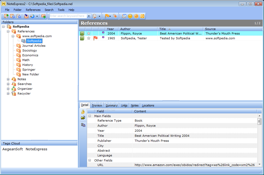This screenshot has width=264, height=175.
Task: Click the NoteExpress tag in Tags Cloud
Action: click(36, 149)
